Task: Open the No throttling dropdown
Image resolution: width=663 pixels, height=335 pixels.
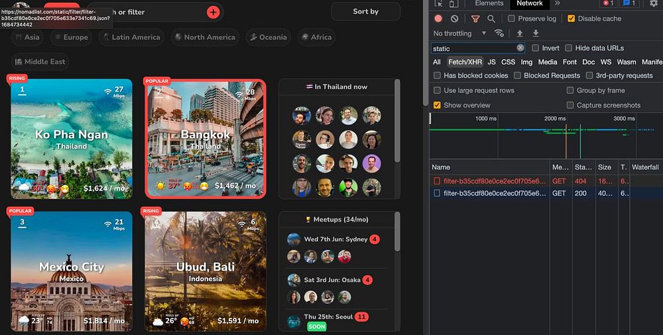Action: 459,33
